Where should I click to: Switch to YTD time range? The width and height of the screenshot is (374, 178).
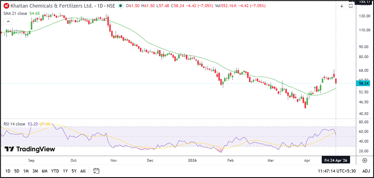point(55,171)
